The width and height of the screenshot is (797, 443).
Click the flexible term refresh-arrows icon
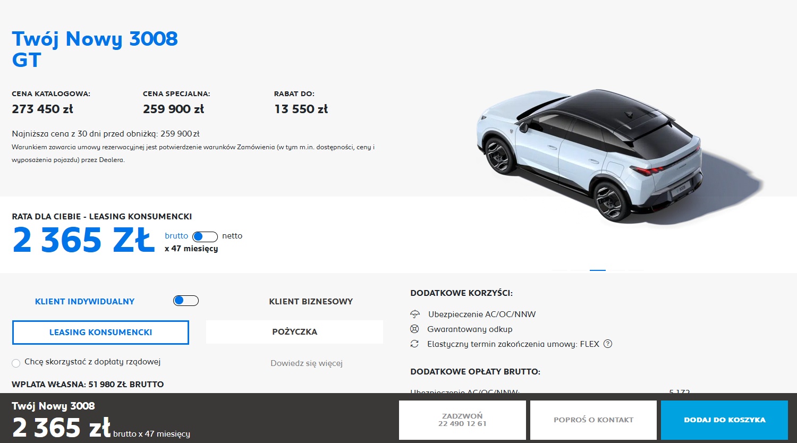tap(415, 344)
